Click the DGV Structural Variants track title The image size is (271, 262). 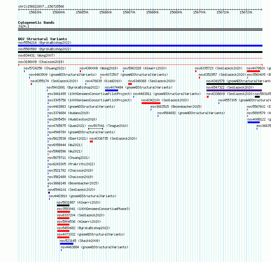tap(43, 39)
